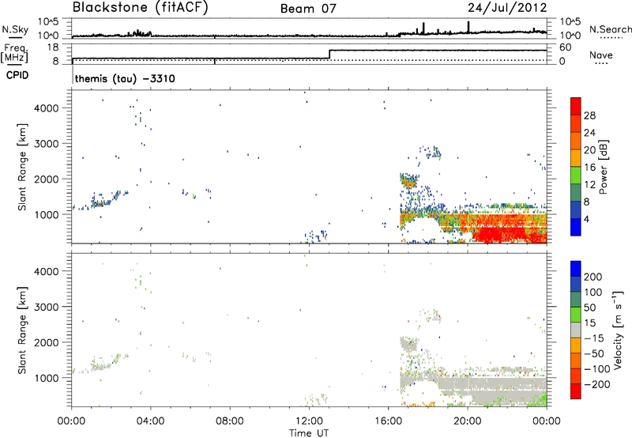
Task: Click the red bottom of the velocity color bar
Action: 576,391
